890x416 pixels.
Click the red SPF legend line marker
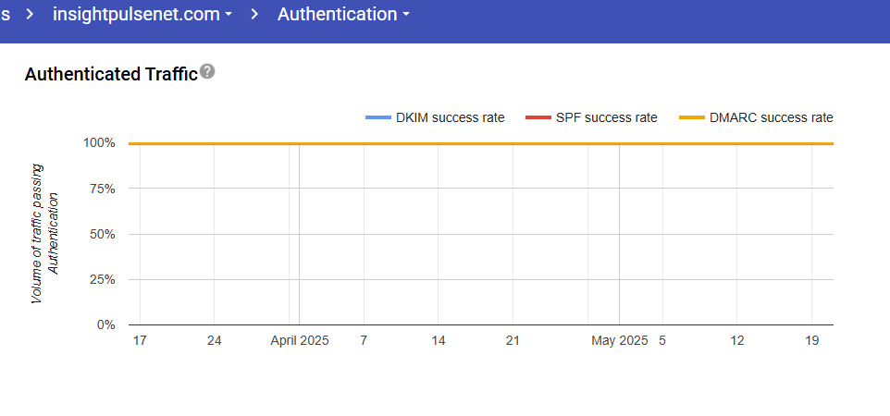click(x=538, y=117)
